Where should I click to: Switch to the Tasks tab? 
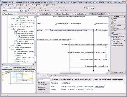(52, 76)
